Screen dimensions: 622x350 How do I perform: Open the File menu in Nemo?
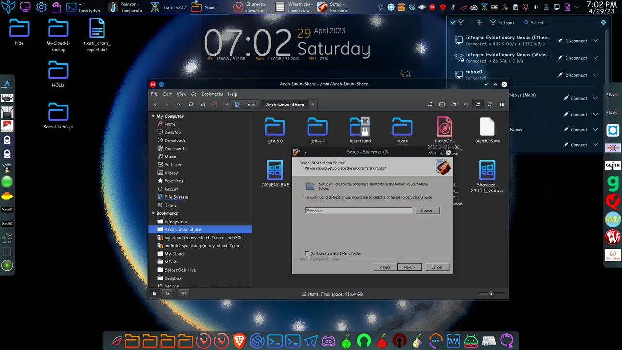(154, 94)
